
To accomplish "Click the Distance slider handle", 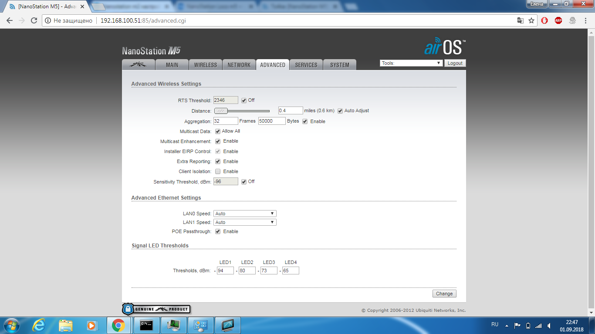I will click(x=221, y=111).
